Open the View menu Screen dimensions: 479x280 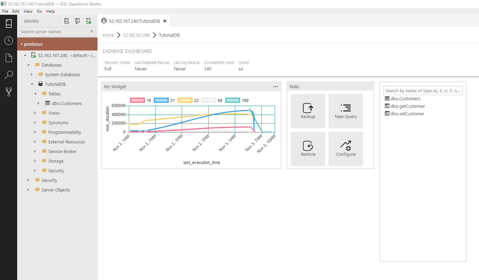(28, 11)
